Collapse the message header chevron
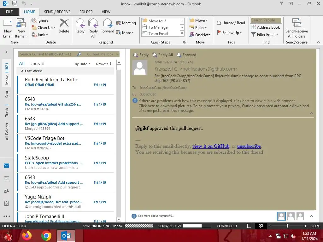 coord(311,113)
